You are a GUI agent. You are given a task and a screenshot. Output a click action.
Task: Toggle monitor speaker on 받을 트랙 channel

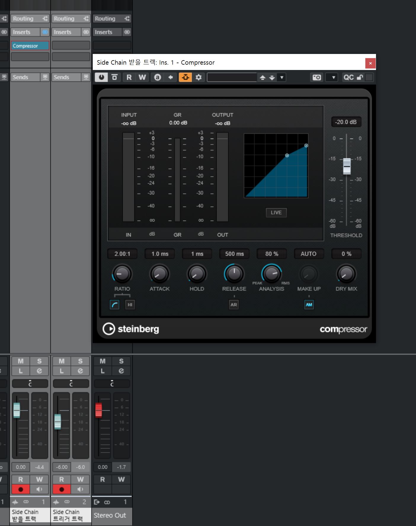pyautogui.click(x=39, y=489)
